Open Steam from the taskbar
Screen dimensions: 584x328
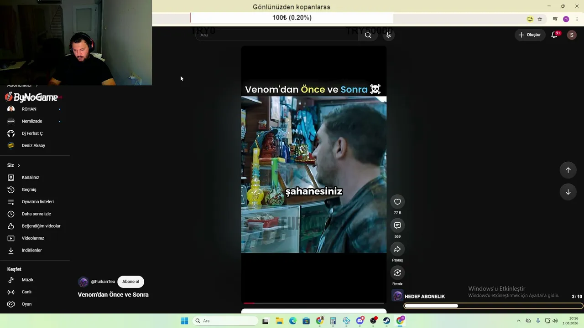[387, 321]
